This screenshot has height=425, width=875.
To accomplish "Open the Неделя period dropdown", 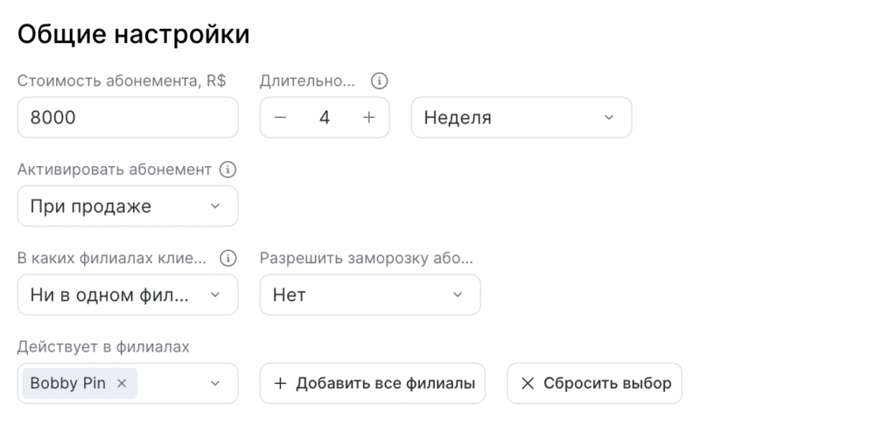I will tap(521, 117).
